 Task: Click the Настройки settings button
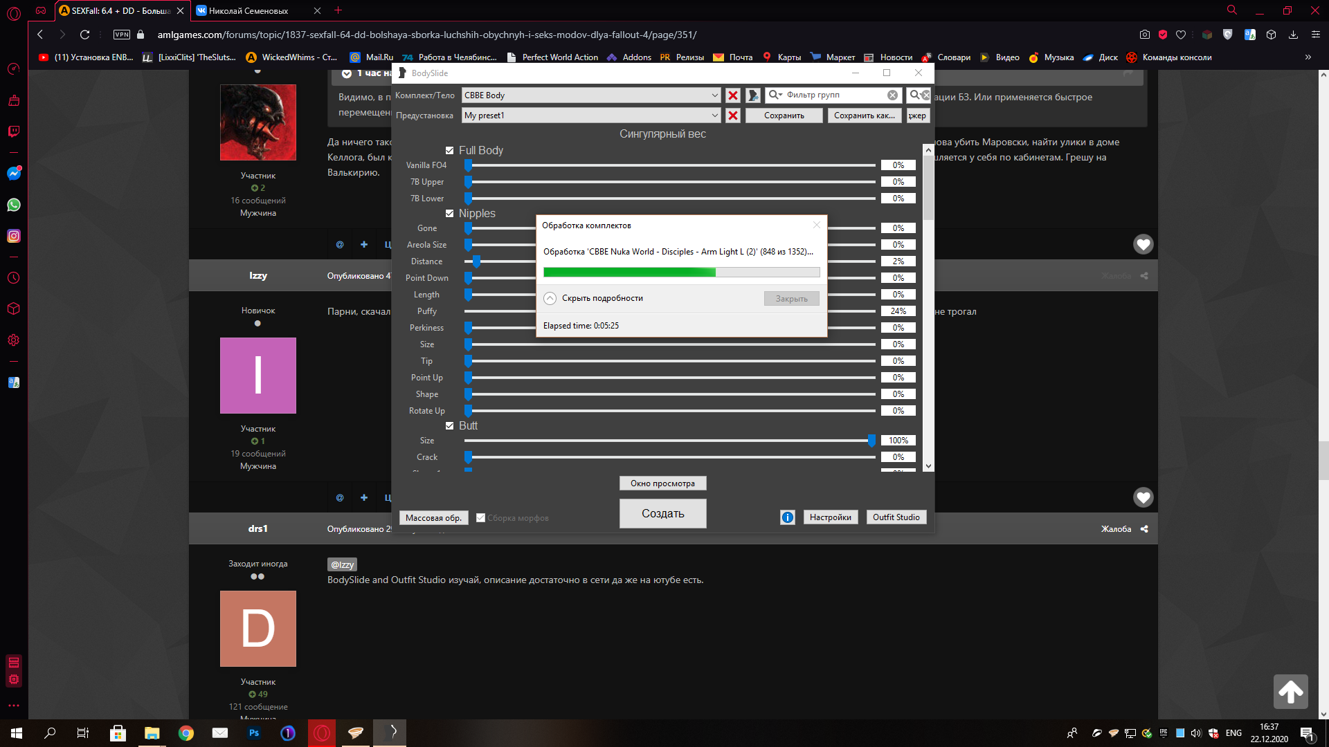[830, 517]
